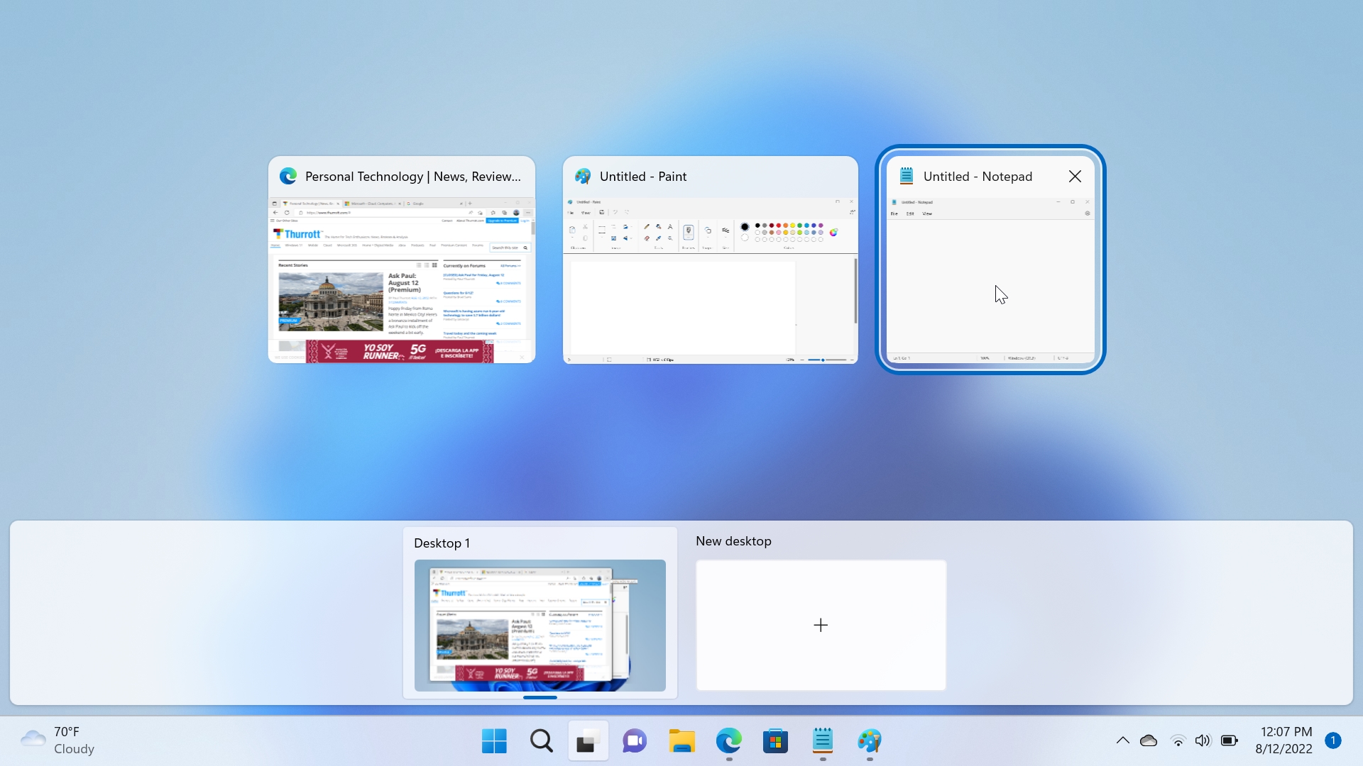Viewport: 1363px width, 766px height.
Task: Open the OneDrive cloud tray icon
Action: [x=1148, y=740]
